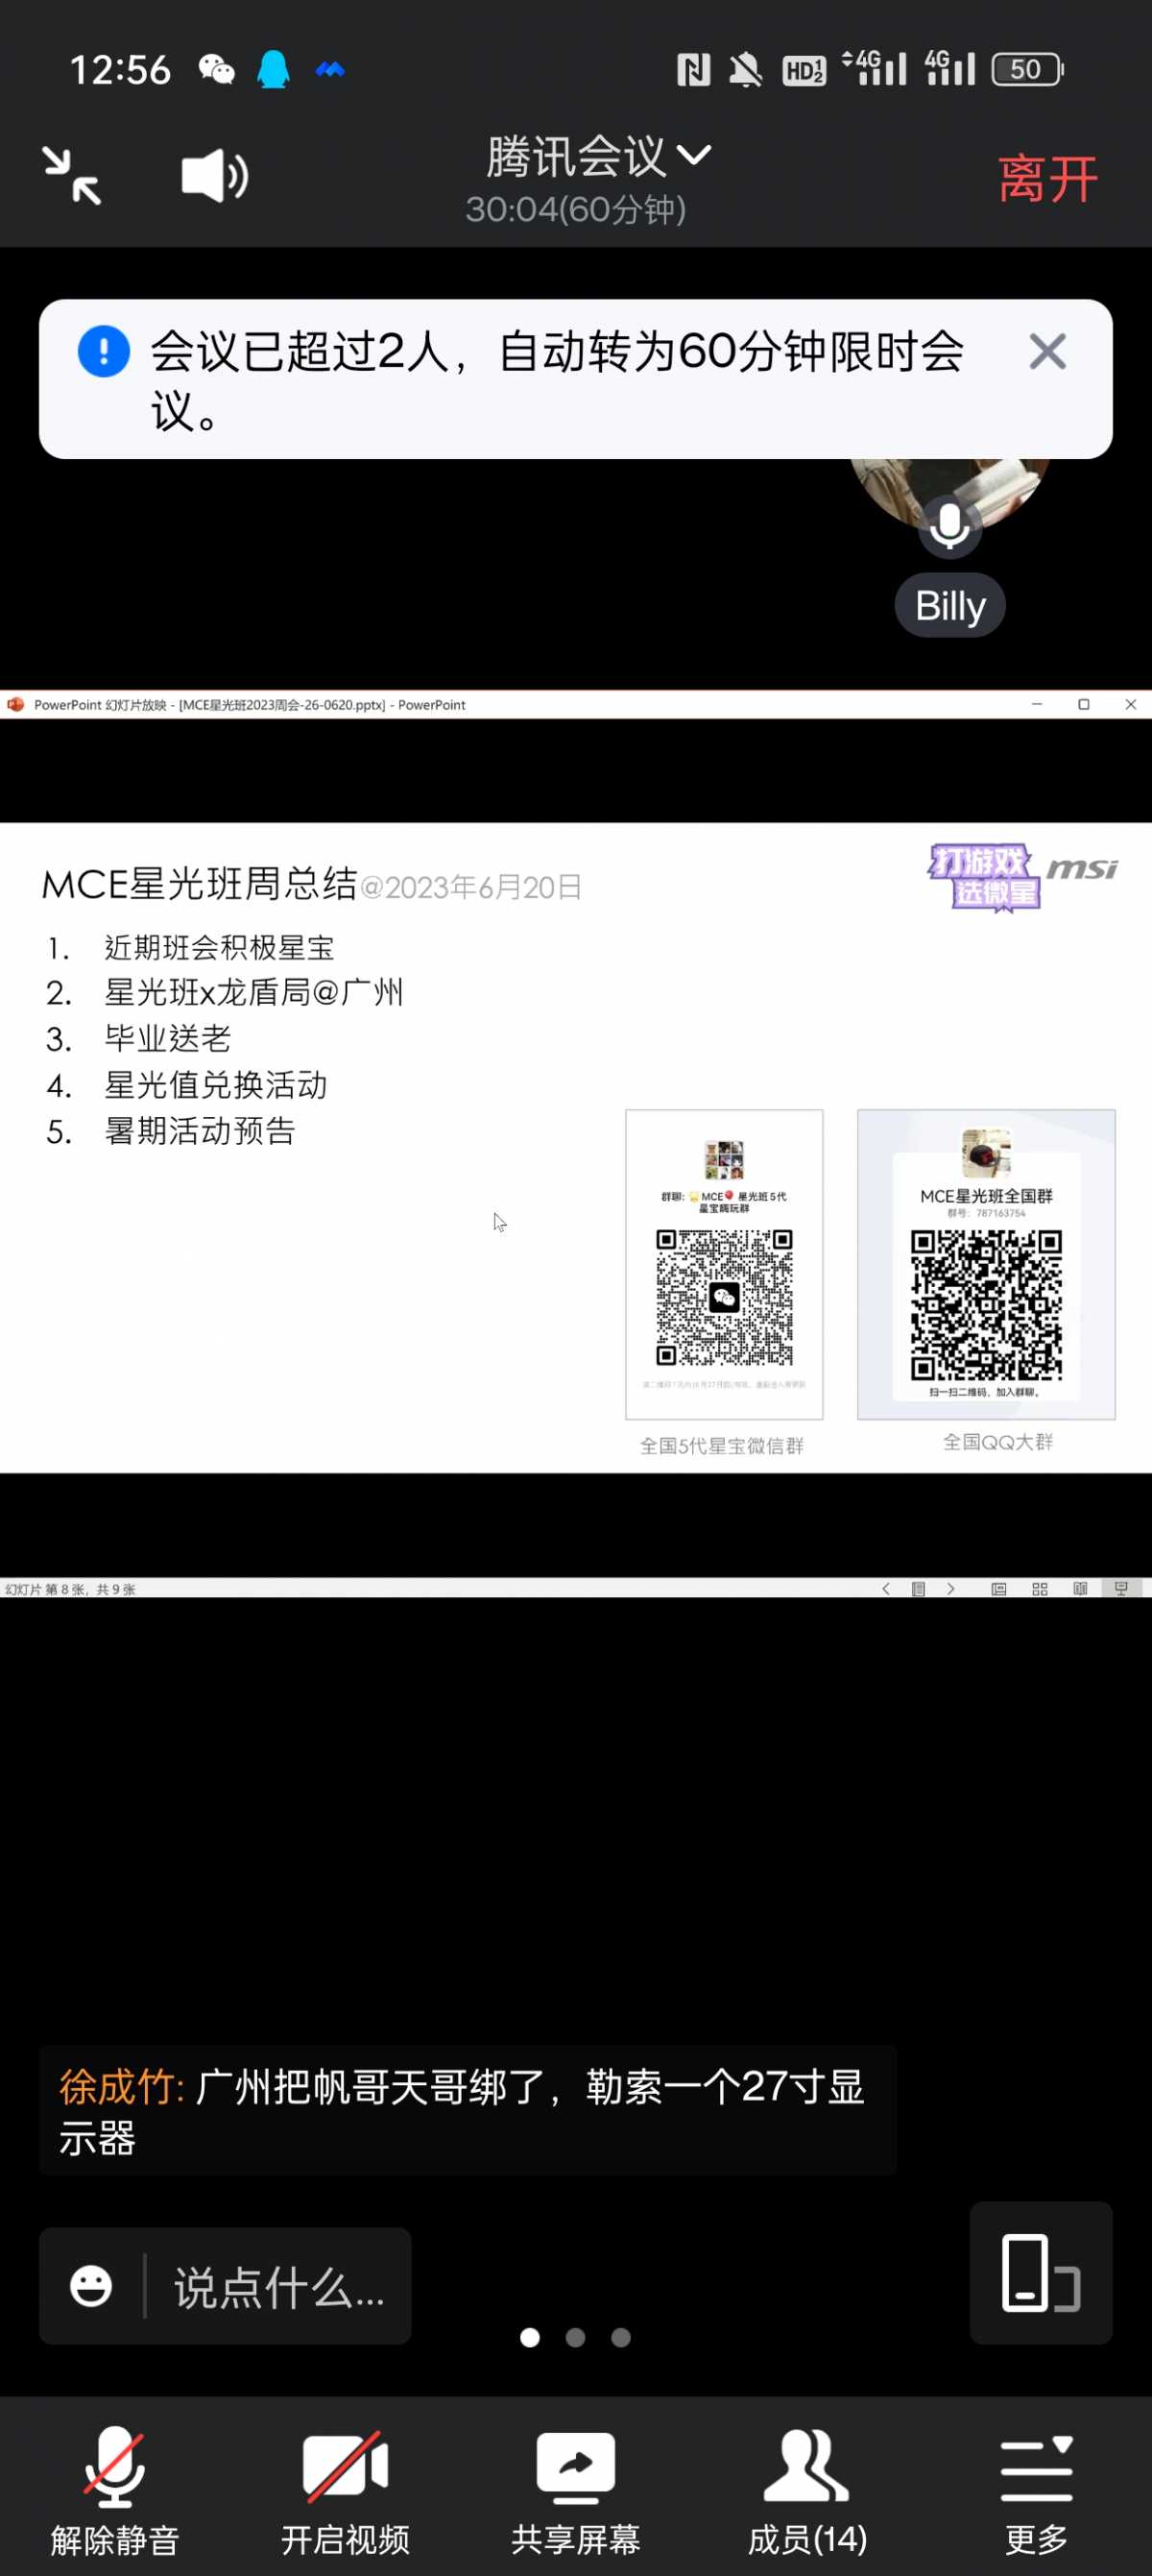1152x2576 pixels.
Task: Switch screen orientation with the rotate icon
Action: pos(1040,2272)
